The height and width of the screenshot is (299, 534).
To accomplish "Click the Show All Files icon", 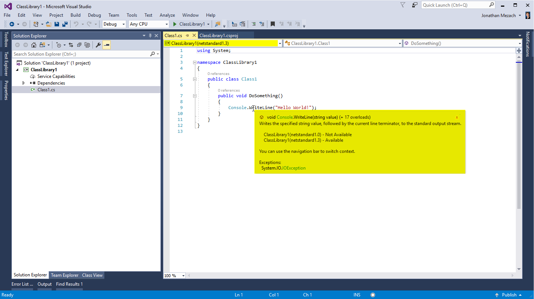I will coord(87,45).
